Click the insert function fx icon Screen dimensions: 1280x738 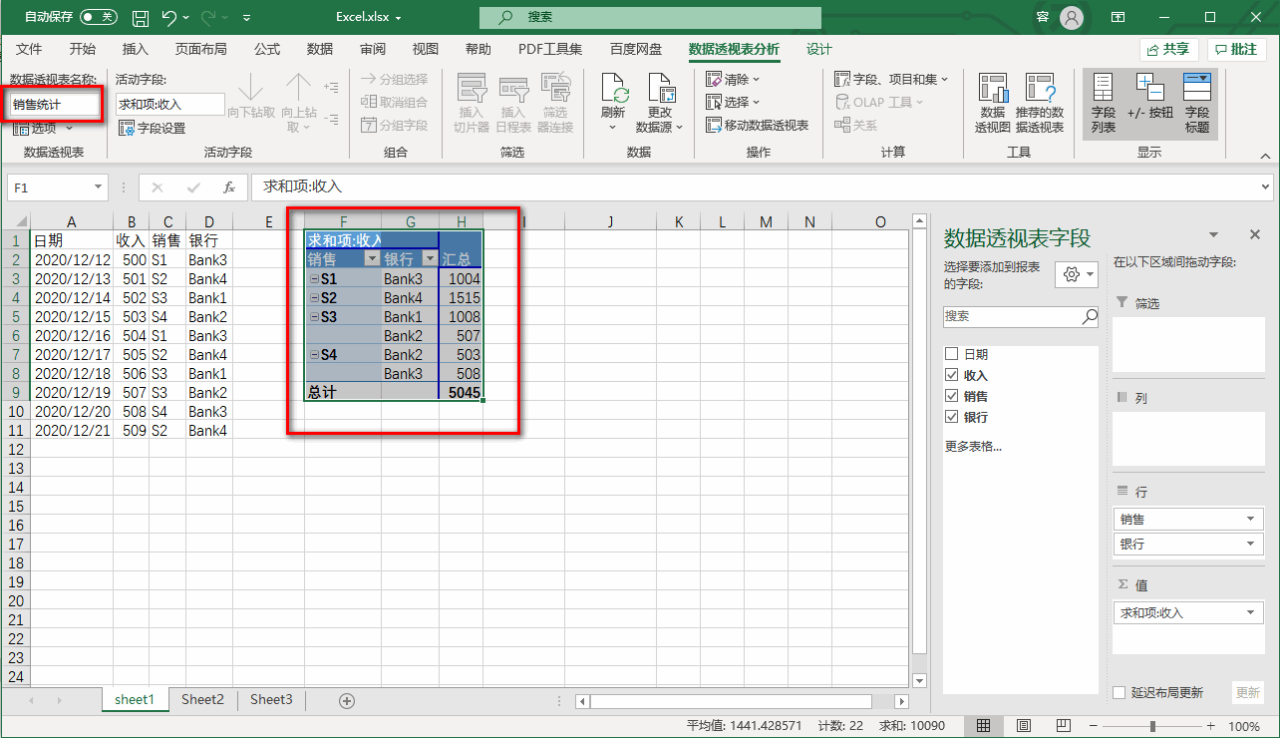point(229,186)
